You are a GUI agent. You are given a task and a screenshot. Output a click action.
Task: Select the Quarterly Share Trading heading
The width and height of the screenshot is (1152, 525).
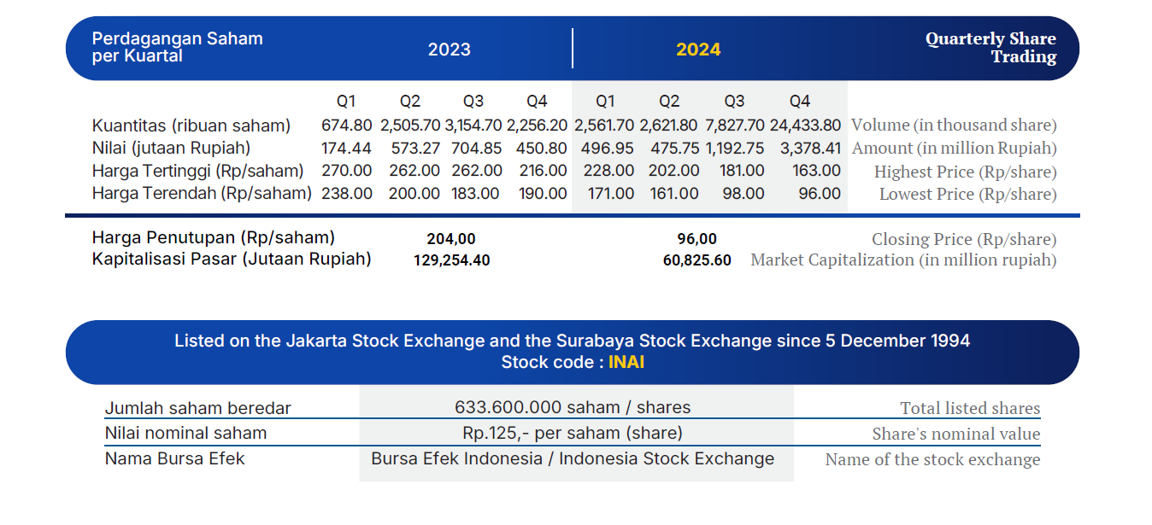990,48
